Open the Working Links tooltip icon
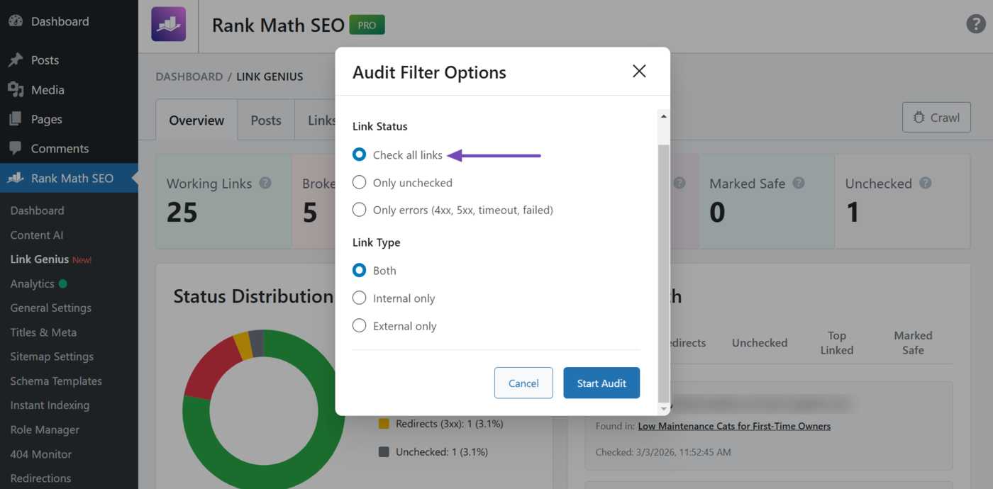Screen dimensions: 993x489 (265, 183)
